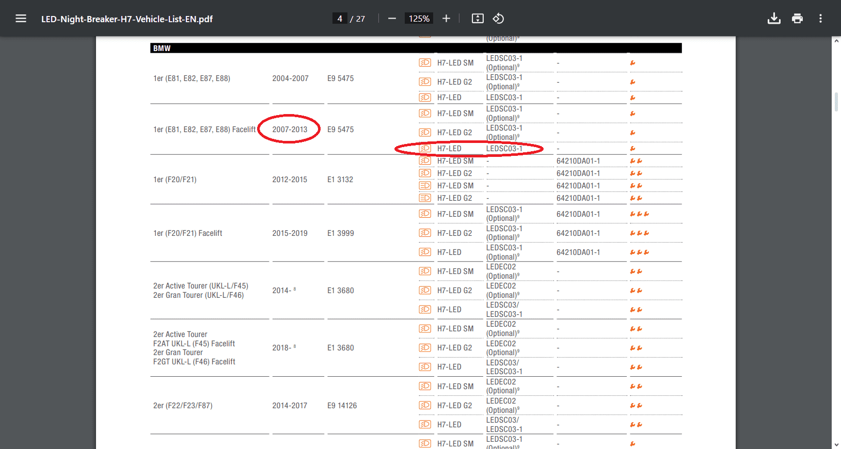Viewport: 841px width, 449px height.
Task: Click the BMW section header bar
Action: [416, 48]
